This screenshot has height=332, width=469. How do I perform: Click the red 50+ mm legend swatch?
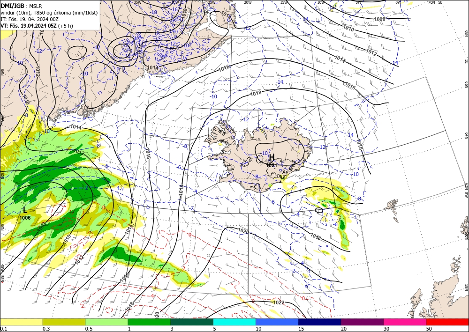tap(447, 322)
